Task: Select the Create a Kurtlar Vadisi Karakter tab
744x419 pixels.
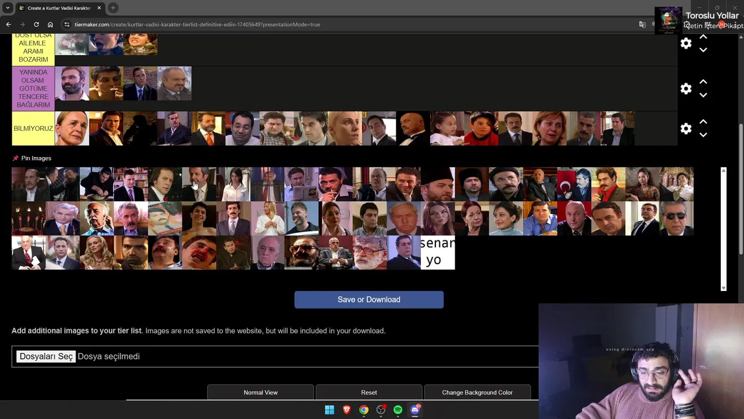Action: point(59,8)
